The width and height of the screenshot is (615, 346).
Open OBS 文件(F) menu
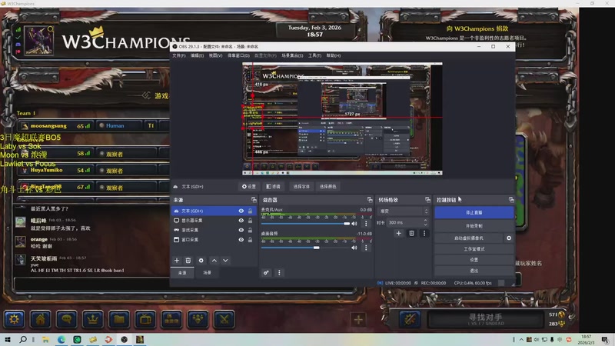coord(179,55)
